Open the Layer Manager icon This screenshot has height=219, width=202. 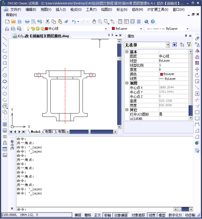pos(7,29)
